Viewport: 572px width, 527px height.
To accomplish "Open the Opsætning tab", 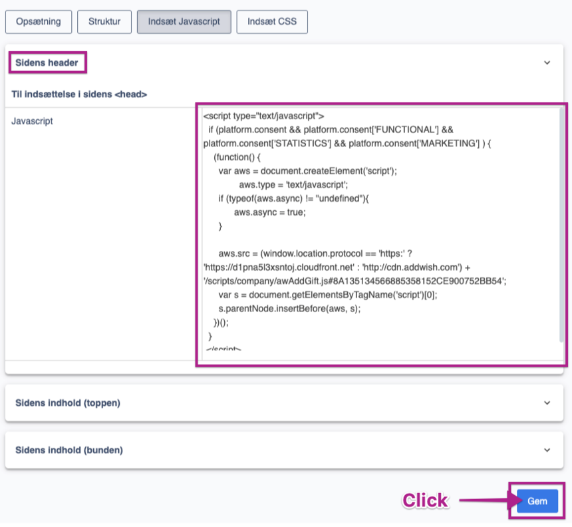I will coord(38,21).
